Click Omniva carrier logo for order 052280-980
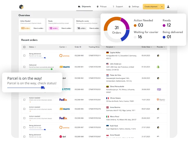The image size is (188, 141). coord(64,55)
